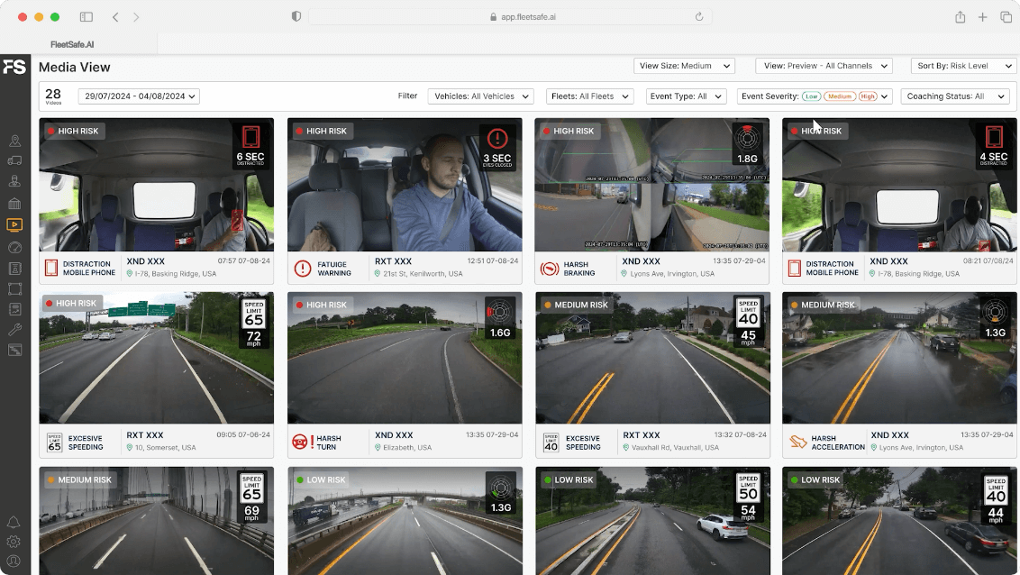1020x575 pixels.
Task: Click the wrench maintenance icon in sidebar
Action: tap(14, 330)
